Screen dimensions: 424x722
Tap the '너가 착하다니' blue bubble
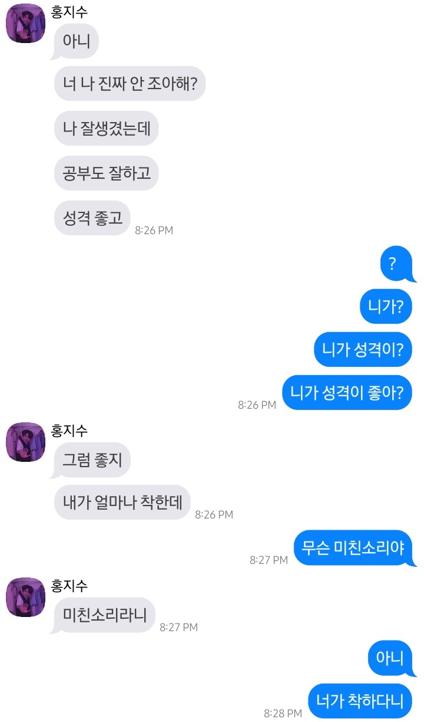360,701
